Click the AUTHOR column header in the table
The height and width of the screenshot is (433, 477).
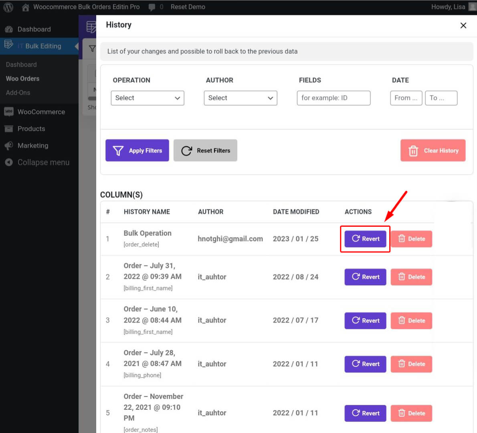211,211
